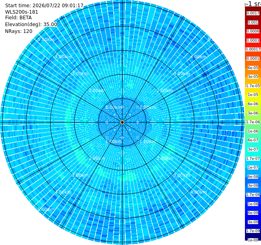
Task: Click the Elevation(deg): 35.00 text
Action: tap(31, 24)
